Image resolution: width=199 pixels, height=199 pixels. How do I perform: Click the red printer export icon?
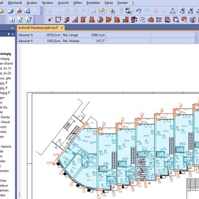click(x=19, y=11)
